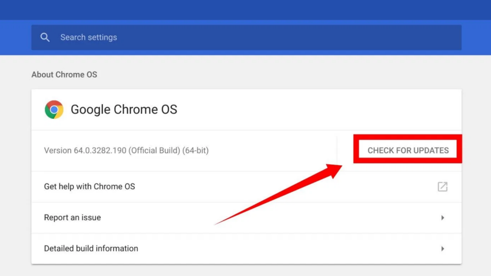Viewport: 491px width, 276px height.
Task: Focus the Search settings field
Action: click(246, 37)
